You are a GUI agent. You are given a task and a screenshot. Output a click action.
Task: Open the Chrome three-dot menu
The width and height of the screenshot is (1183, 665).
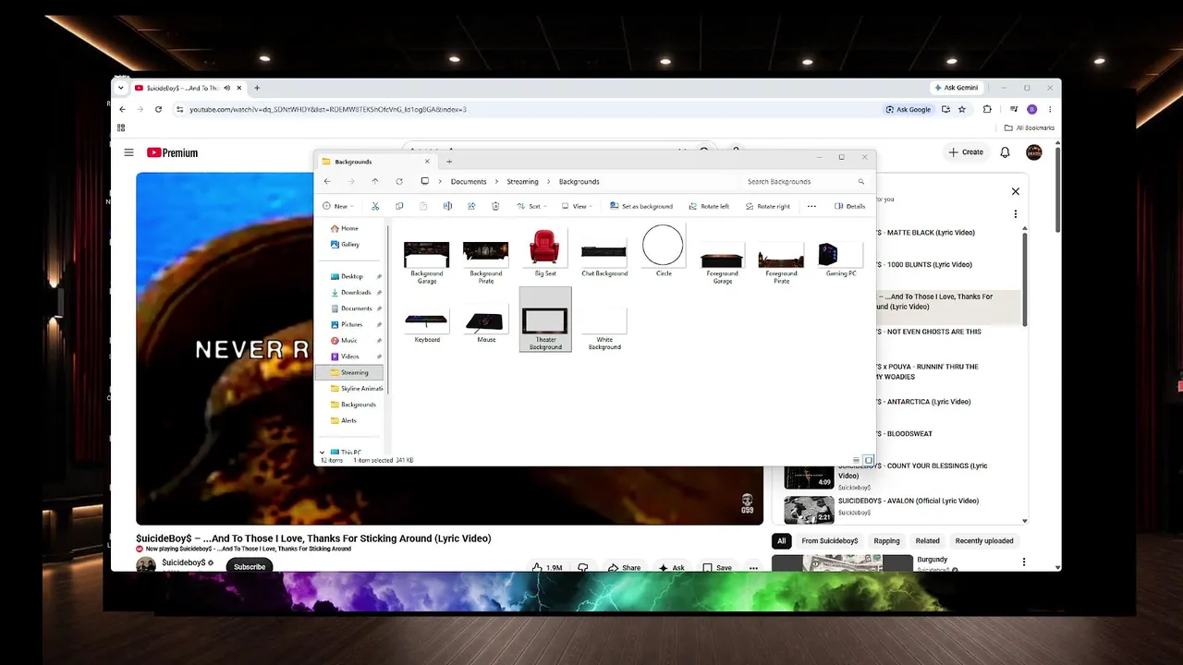coord(1050,109)
